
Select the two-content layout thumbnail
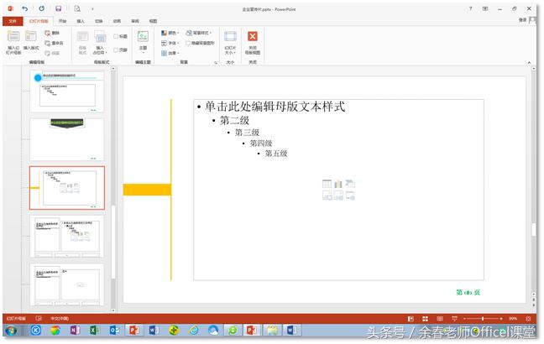coord(67,236)
